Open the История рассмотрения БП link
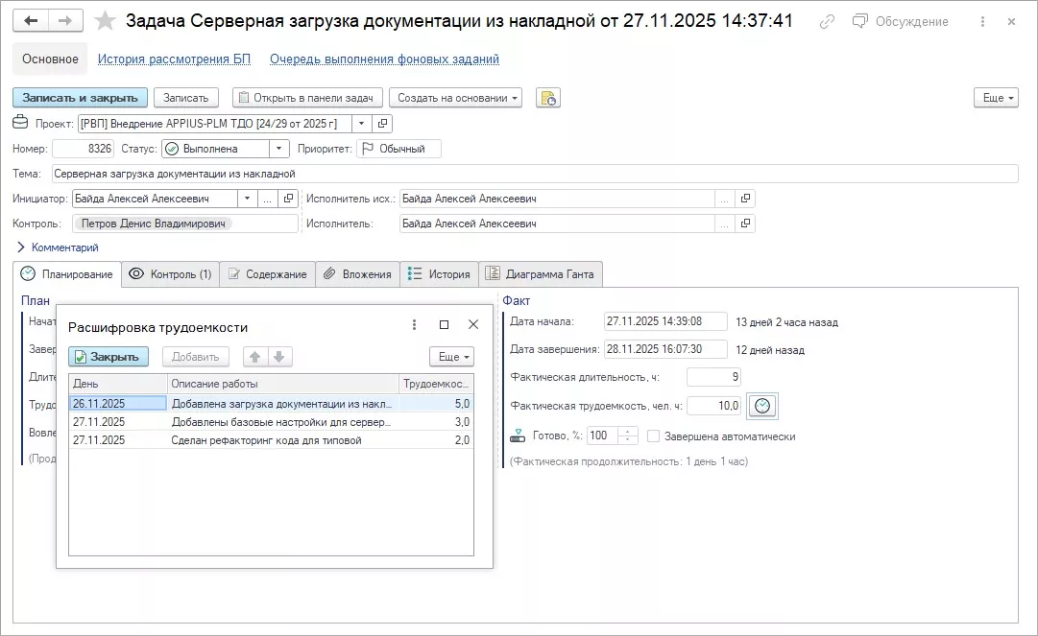Screen dimensions: 1038x636 pos(174,59)
